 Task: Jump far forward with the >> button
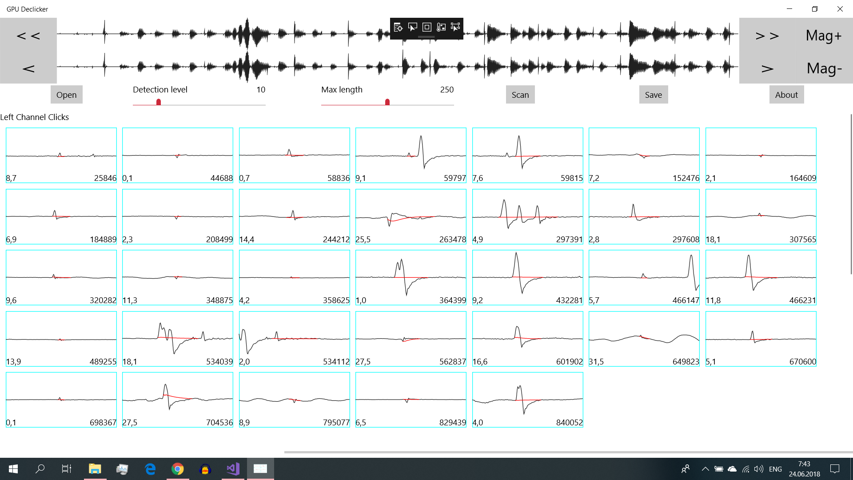(767, 36)
